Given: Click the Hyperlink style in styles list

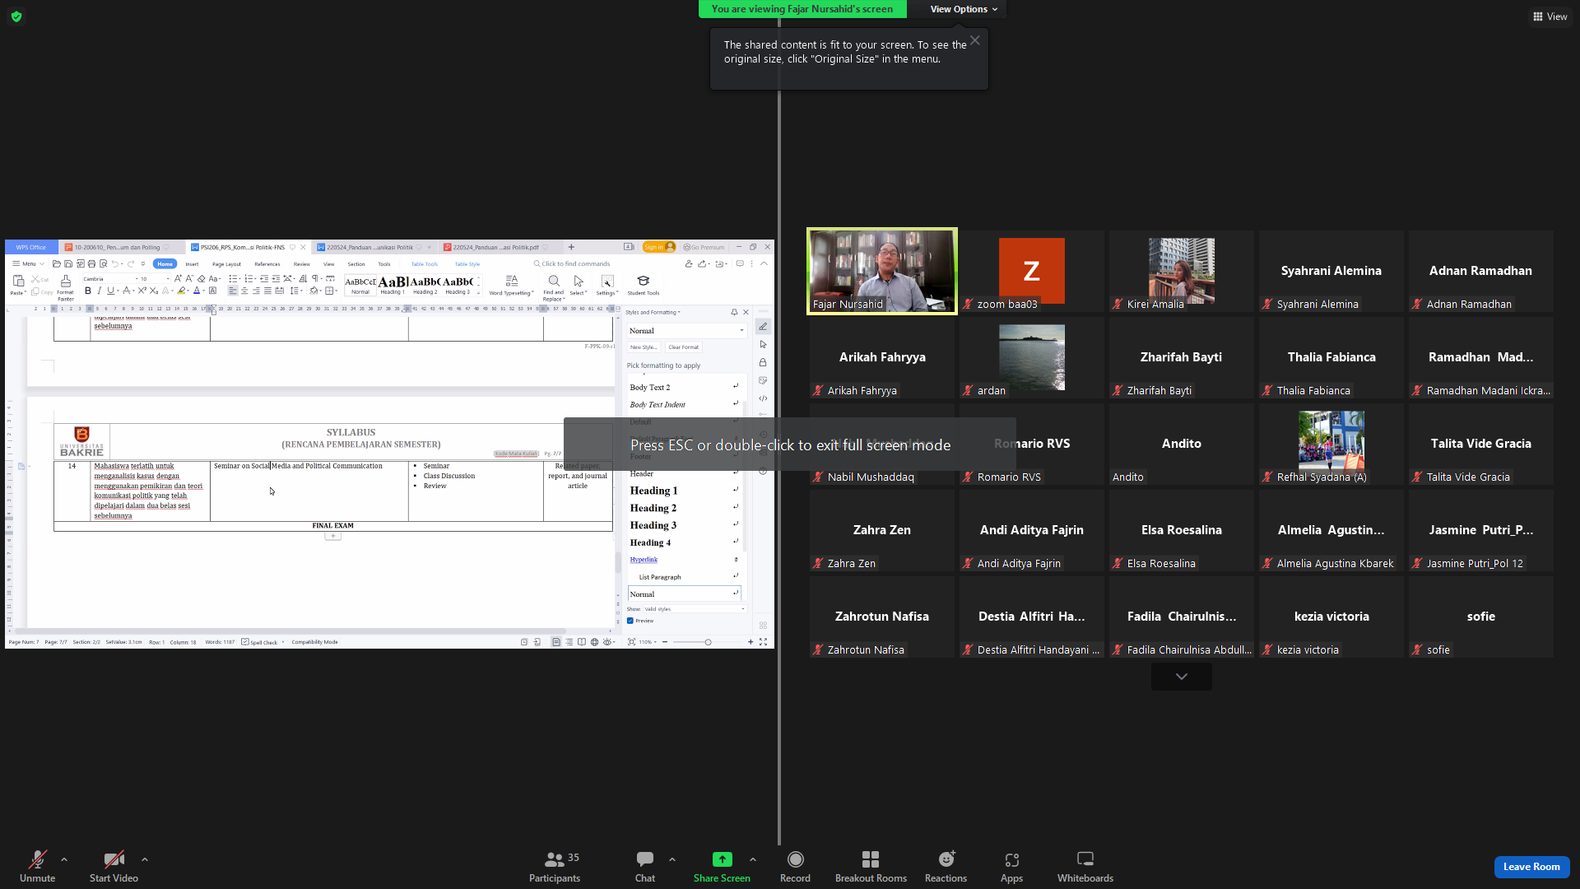Looking at the screenshot, I should pyautogui.click(x=644, y=560).
